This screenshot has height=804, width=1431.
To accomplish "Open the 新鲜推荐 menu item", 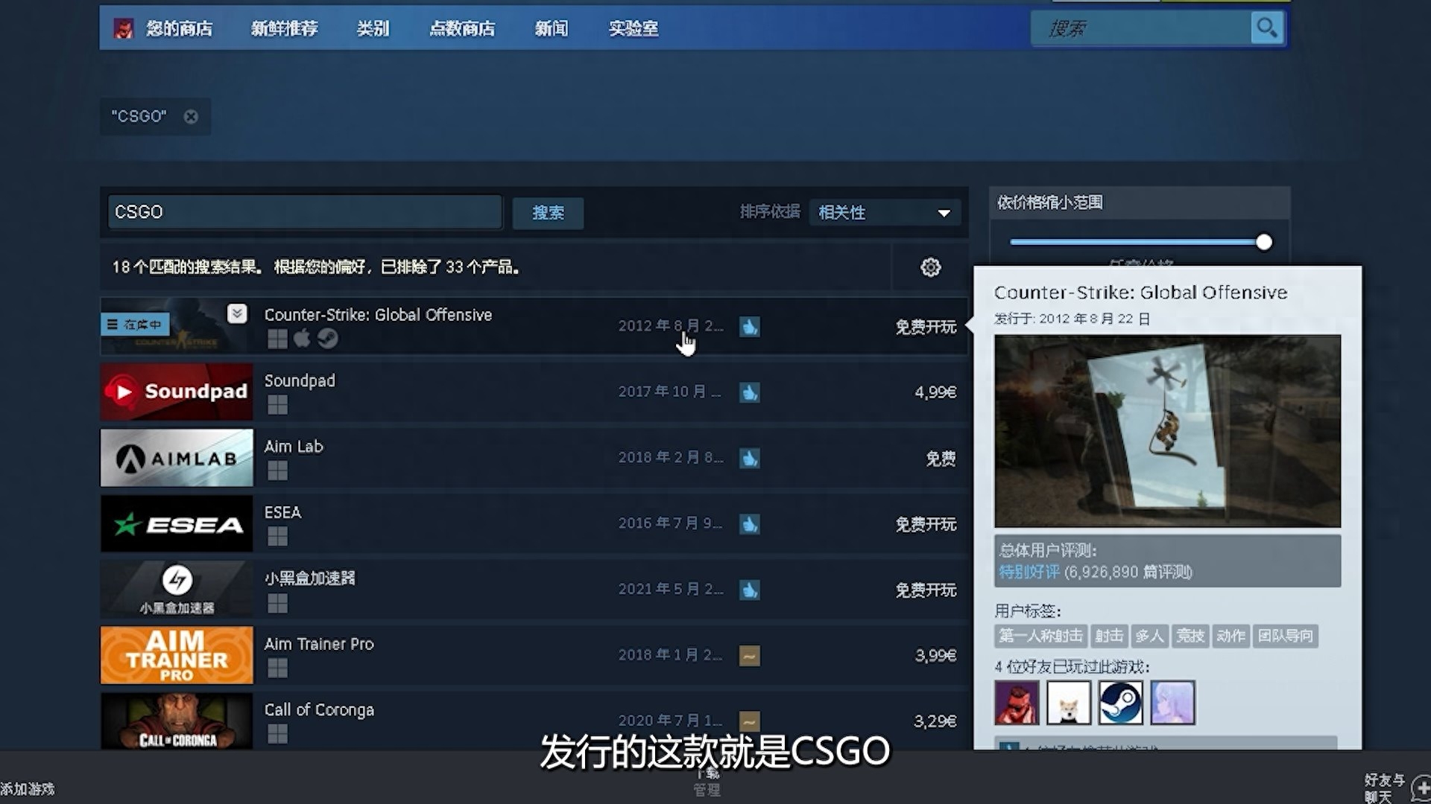I will 284,28.
